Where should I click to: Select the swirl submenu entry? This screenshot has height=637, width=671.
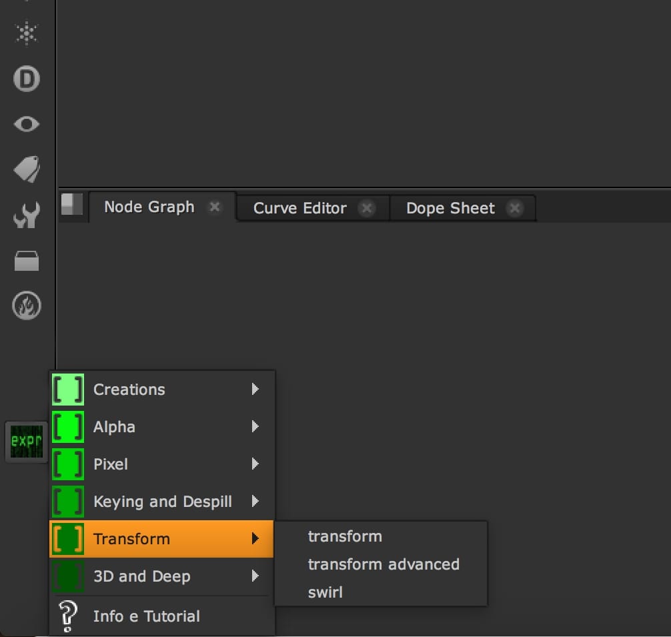325,592
